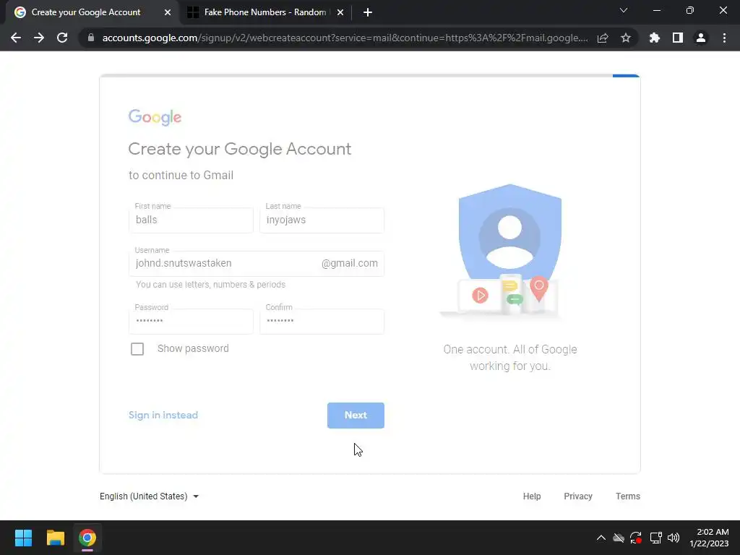The image size is (740, 555).
Task: Toggle the Chrome side panel
Action: (x=678, y=38)
